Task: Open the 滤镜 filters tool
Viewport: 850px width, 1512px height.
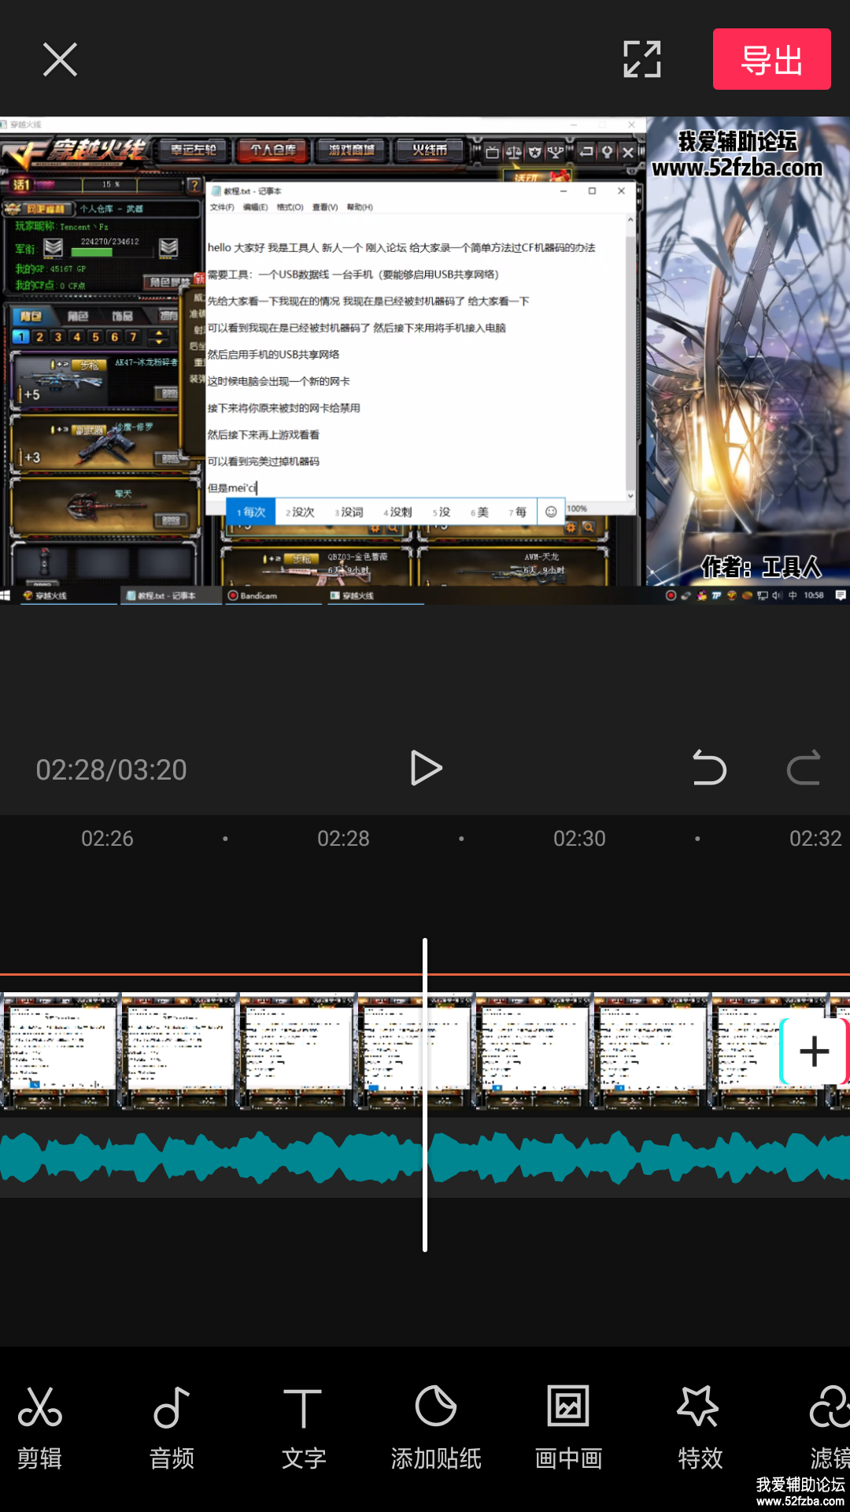Action: click(x=829, y=1428)
